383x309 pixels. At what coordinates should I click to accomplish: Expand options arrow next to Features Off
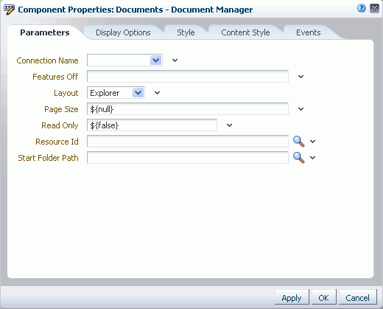tap(301, 77)
